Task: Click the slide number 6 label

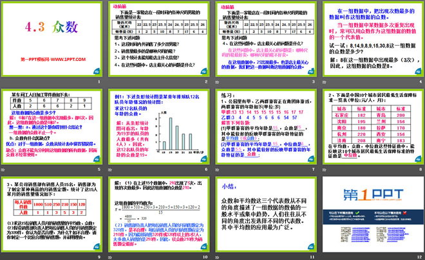Action: tap(206, 169)
